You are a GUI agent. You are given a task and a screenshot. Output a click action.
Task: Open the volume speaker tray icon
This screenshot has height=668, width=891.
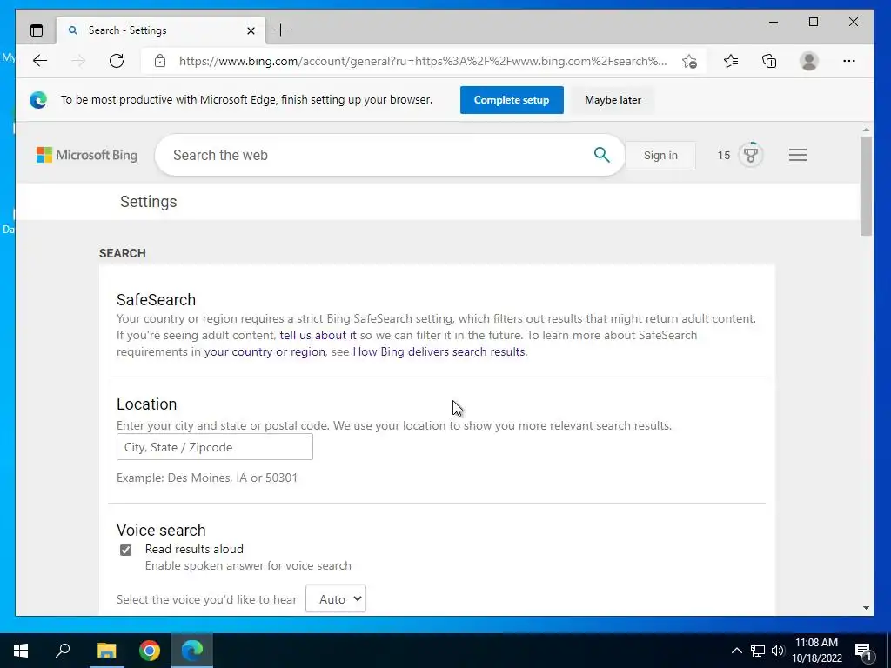(778, 651)
